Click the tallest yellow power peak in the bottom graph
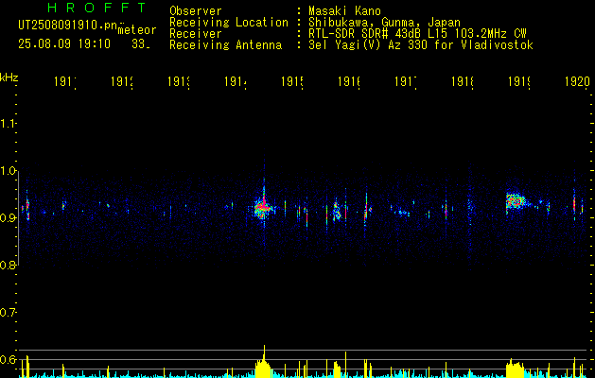595x378 pixels. click(264, 360)
